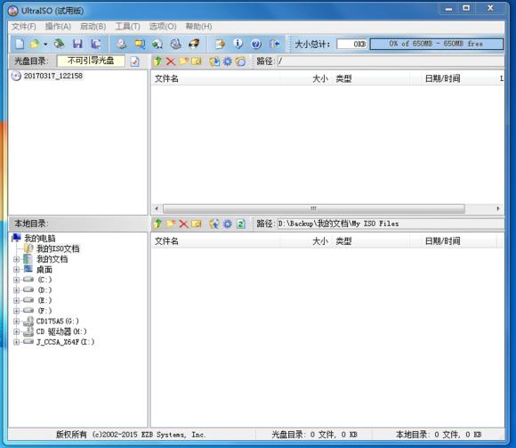Image resolution: width=516 pixels, height=448 pixels.
Task: Go up a level in local directory toolbar
Action: [158, 224]
